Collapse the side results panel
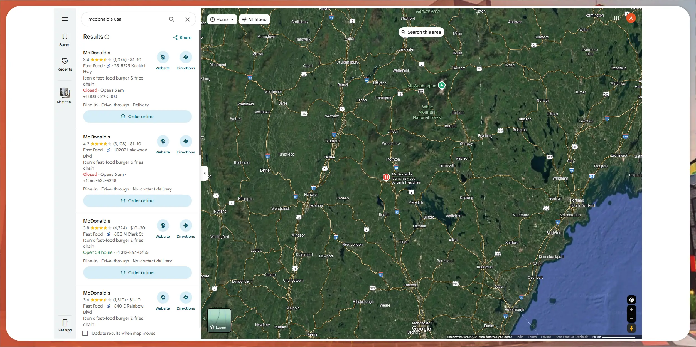Viewport: 696px width, 347px height. pos(204,173)
